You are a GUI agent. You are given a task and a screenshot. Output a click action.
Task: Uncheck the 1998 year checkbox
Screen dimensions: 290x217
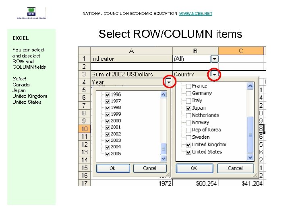[108, 108]
